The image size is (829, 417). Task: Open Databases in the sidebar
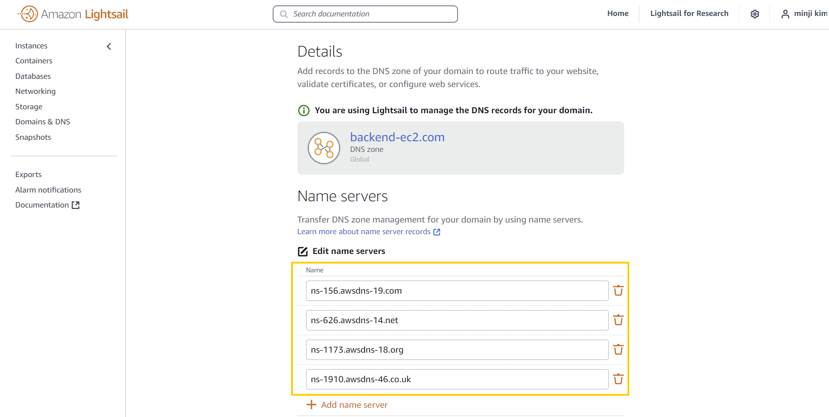(33, 76)
